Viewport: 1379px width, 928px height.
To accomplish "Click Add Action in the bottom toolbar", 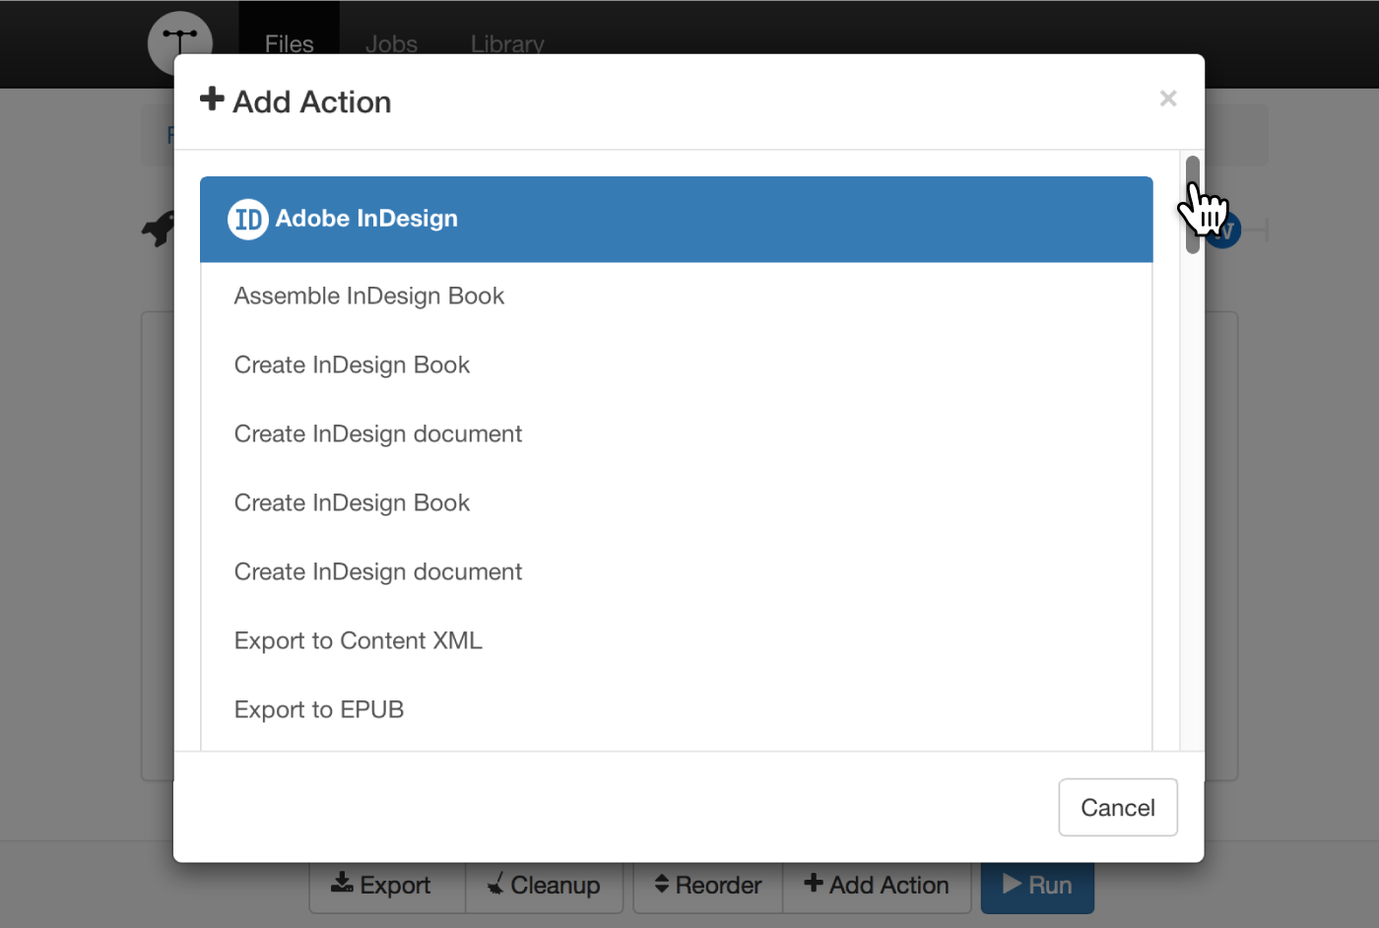I will 877,886.
